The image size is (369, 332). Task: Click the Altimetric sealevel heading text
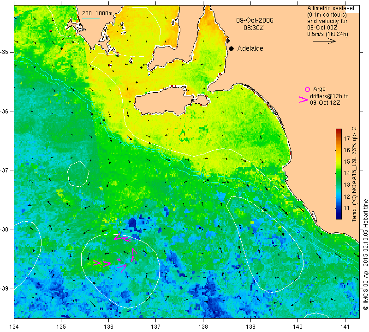pos(330,8)
